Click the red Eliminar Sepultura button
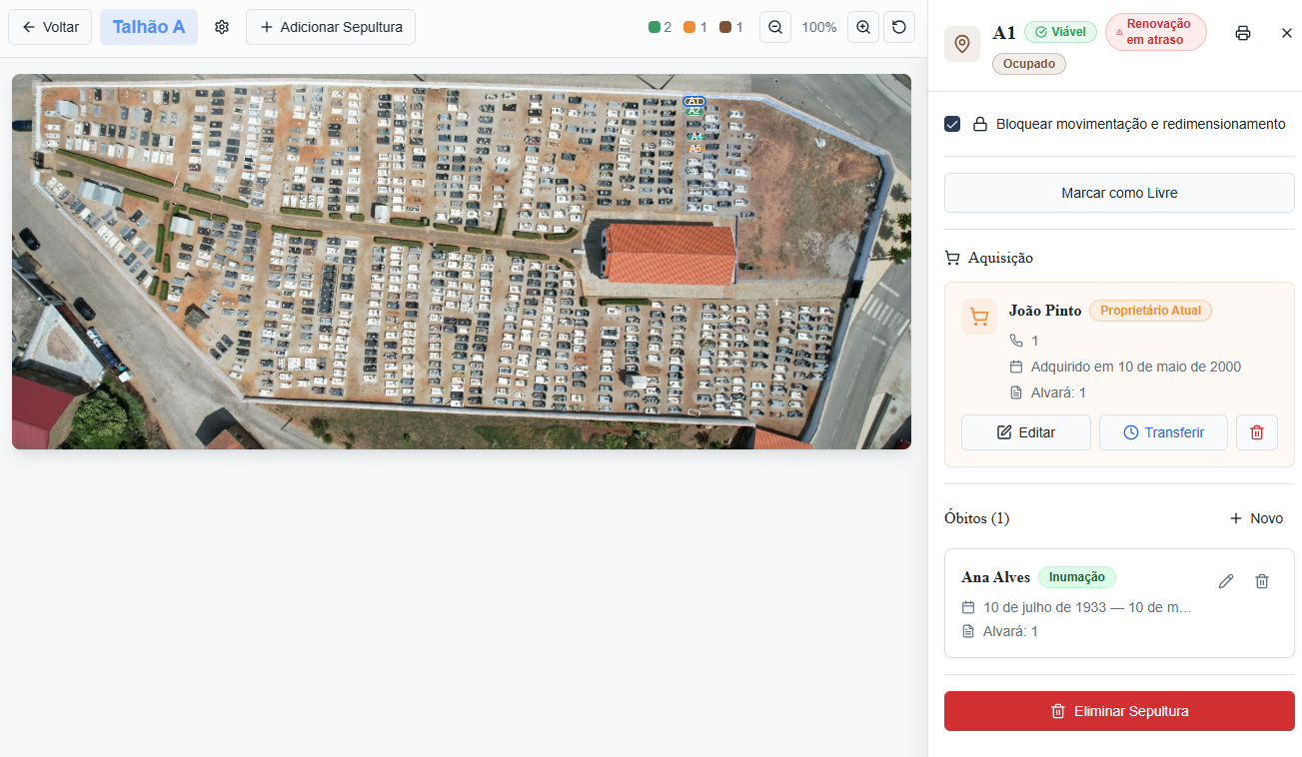Screen dimensions: 1302x757 1119,711
